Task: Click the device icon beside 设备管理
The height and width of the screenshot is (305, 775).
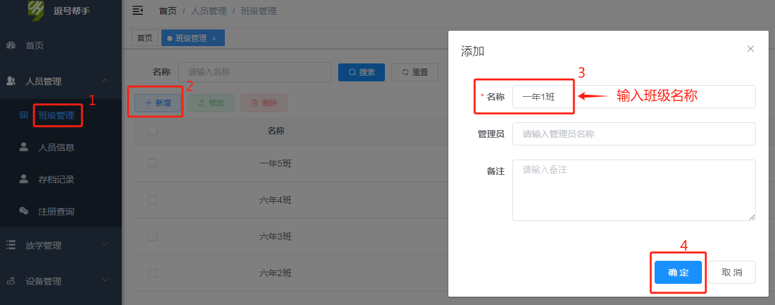Action: (11, 281)
